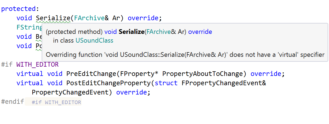Click the tooltip's virtual specifier warning message
This screenshot has height=124, width=329.
point(185,55)
